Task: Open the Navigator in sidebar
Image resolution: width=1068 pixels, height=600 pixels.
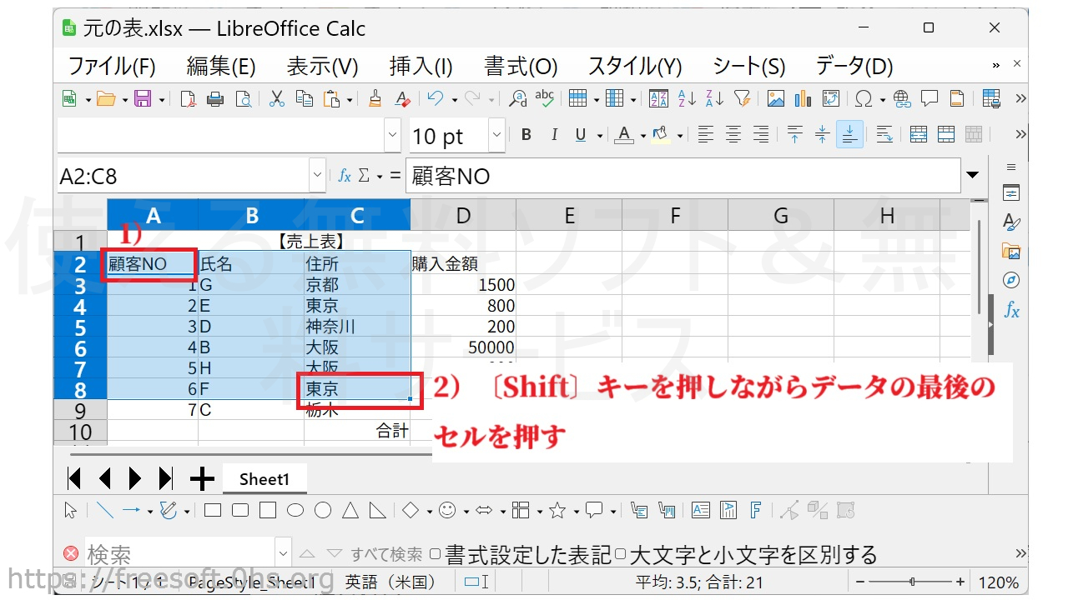Action: point(1011,280)
